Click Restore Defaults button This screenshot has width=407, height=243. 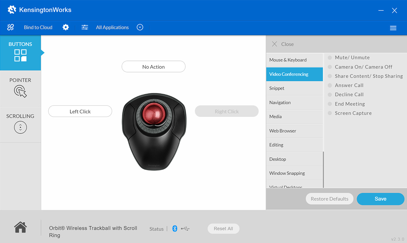[x=329, y=199]
